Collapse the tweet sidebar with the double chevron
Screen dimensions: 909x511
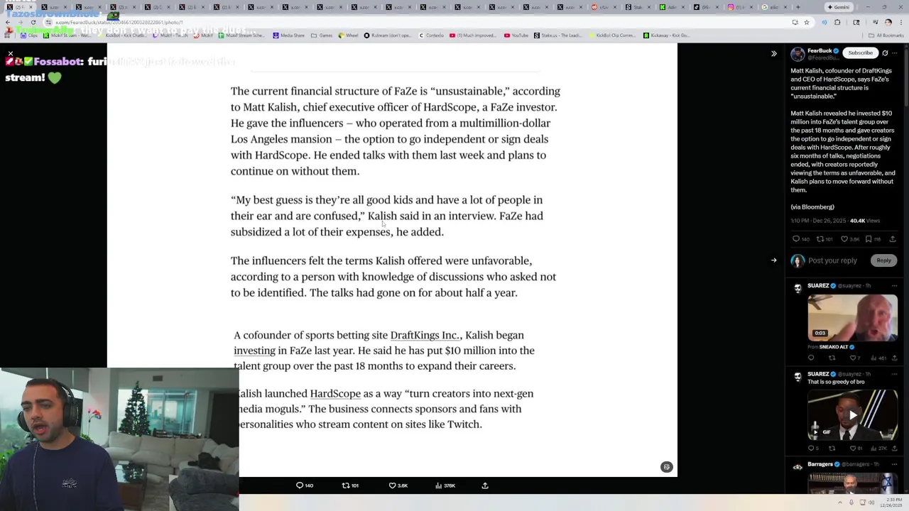point(774,53)
